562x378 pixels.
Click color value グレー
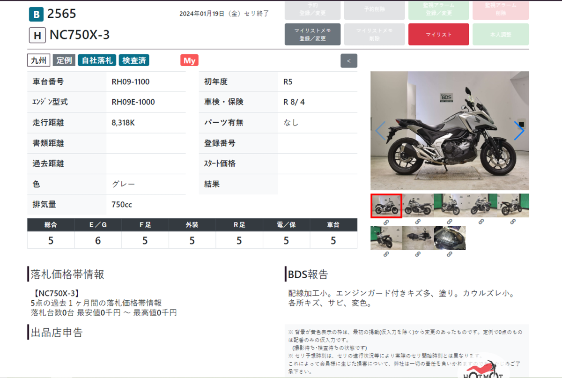pyautogui.click(x=124, y=184)
